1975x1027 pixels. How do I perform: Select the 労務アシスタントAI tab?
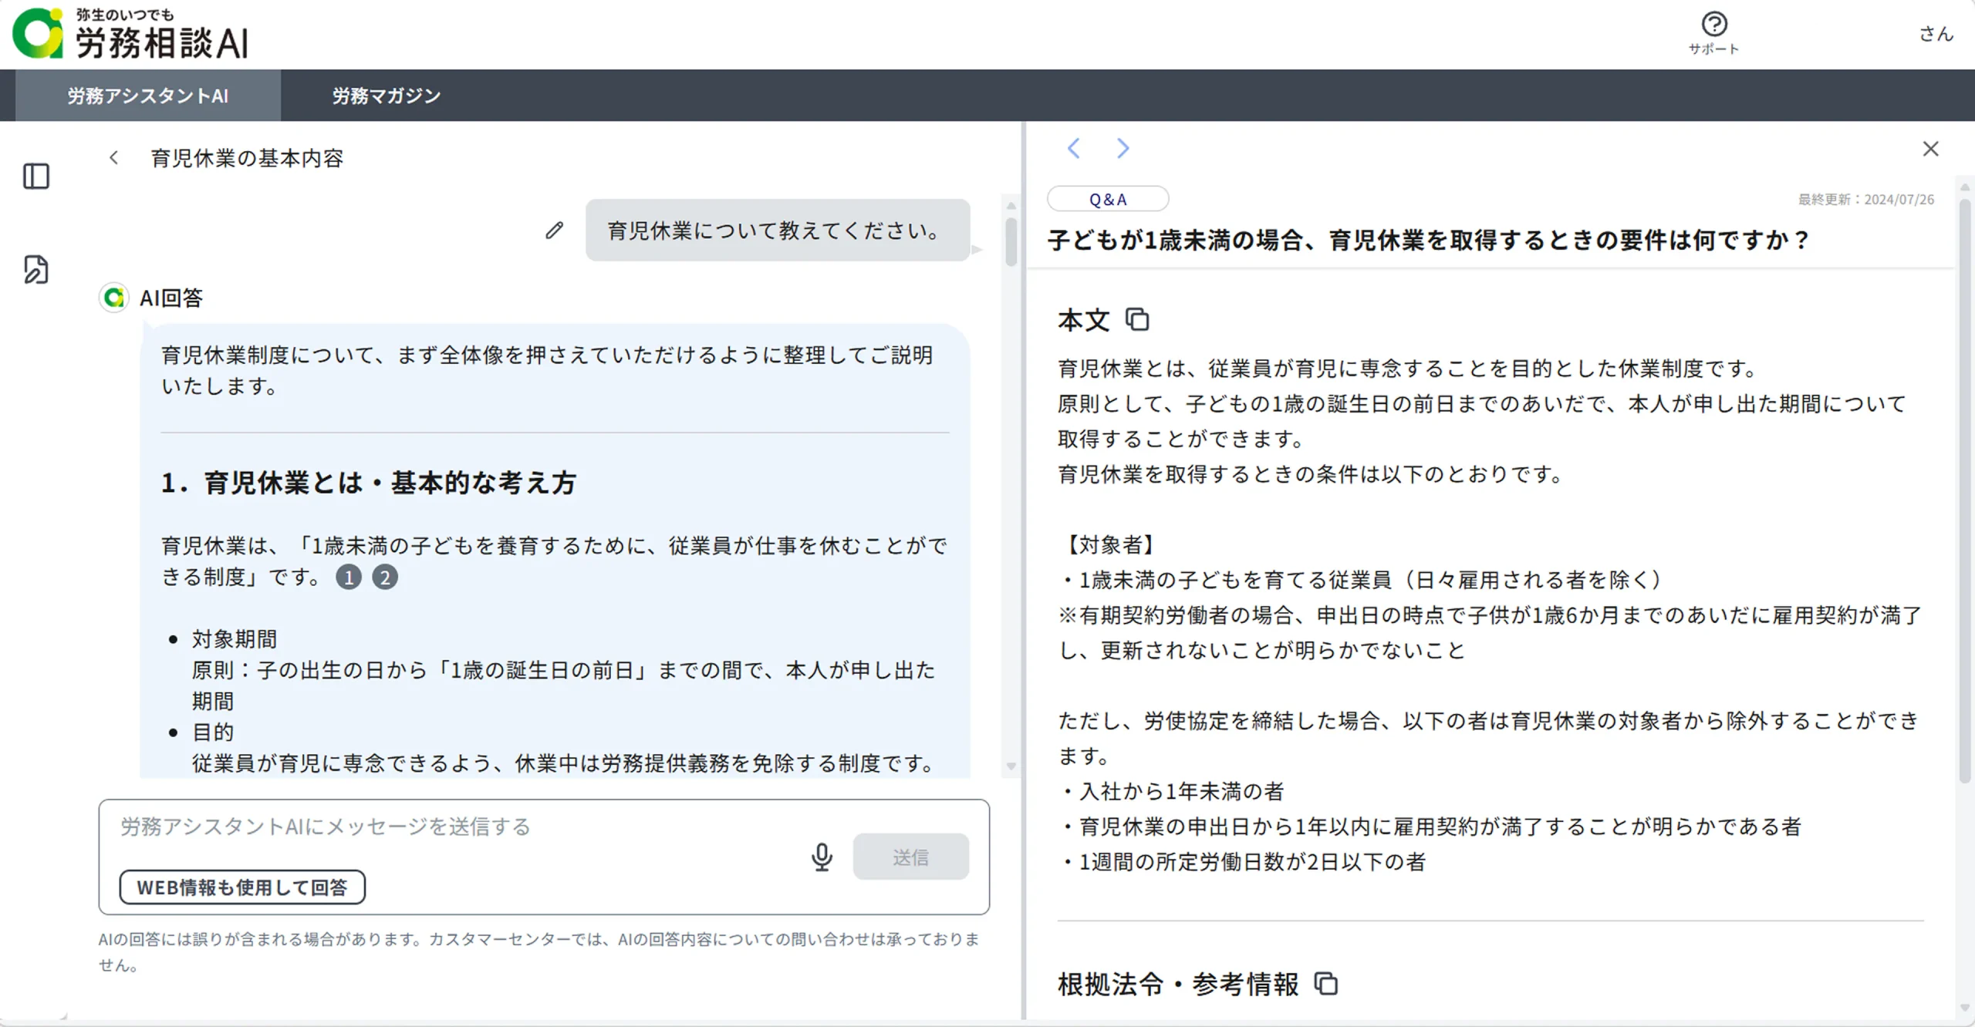147,96
